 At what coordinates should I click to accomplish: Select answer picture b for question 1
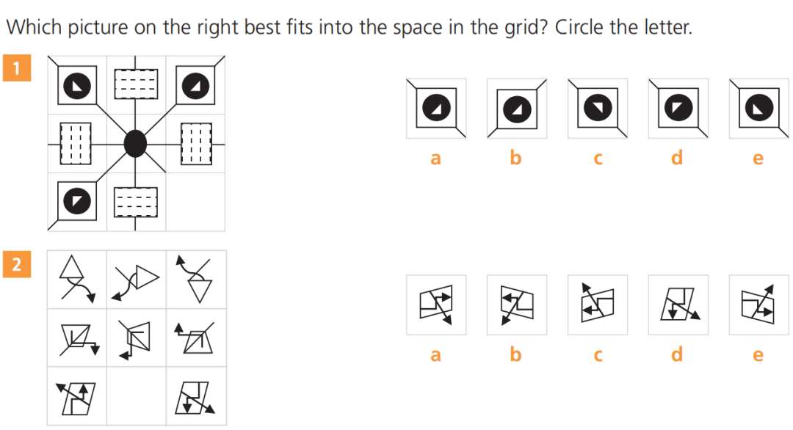516,109
